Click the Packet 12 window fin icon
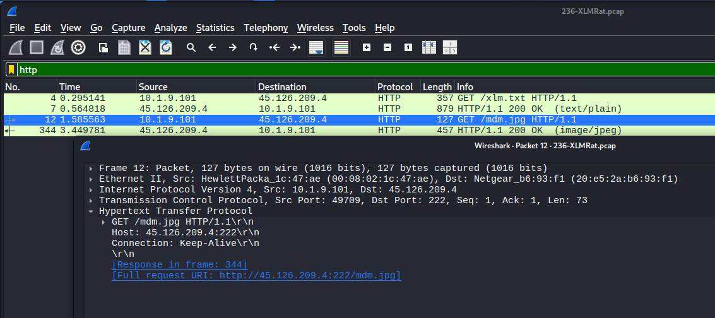 point(85,146)
